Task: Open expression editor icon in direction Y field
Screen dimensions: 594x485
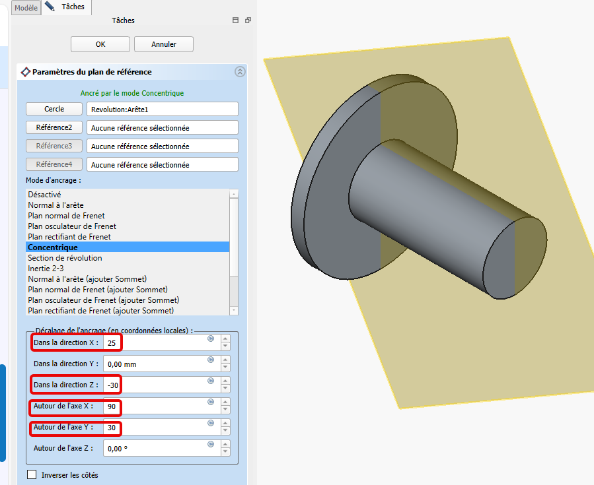Action: pos(211,360)
